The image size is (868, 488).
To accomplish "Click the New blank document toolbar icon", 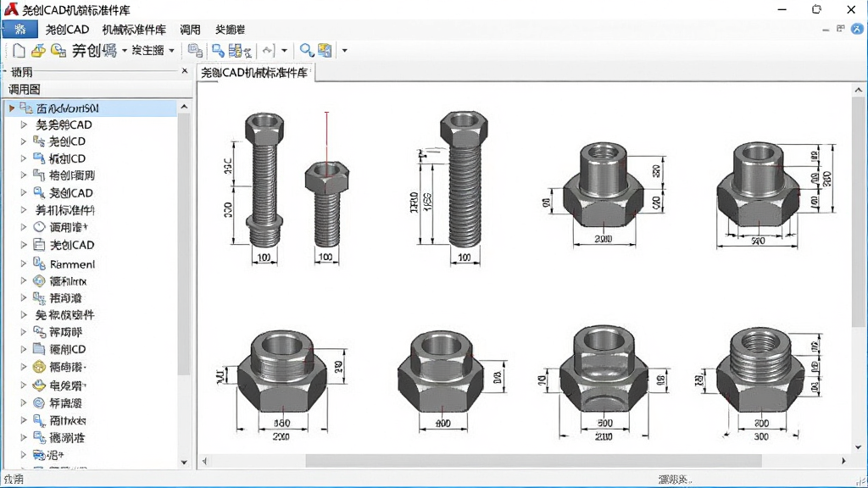I will pos(19,51).
